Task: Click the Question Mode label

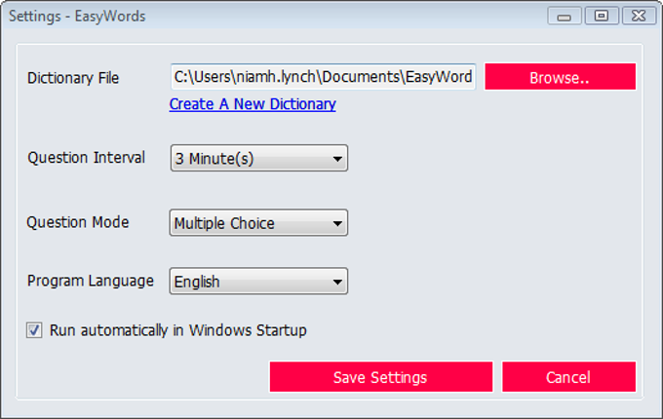Action: [78, 222]
